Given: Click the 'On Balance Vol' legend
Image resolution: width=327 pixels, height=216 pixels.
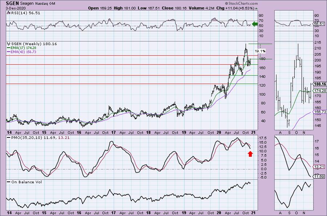Looking at the screenshot, I should point(24,182).
